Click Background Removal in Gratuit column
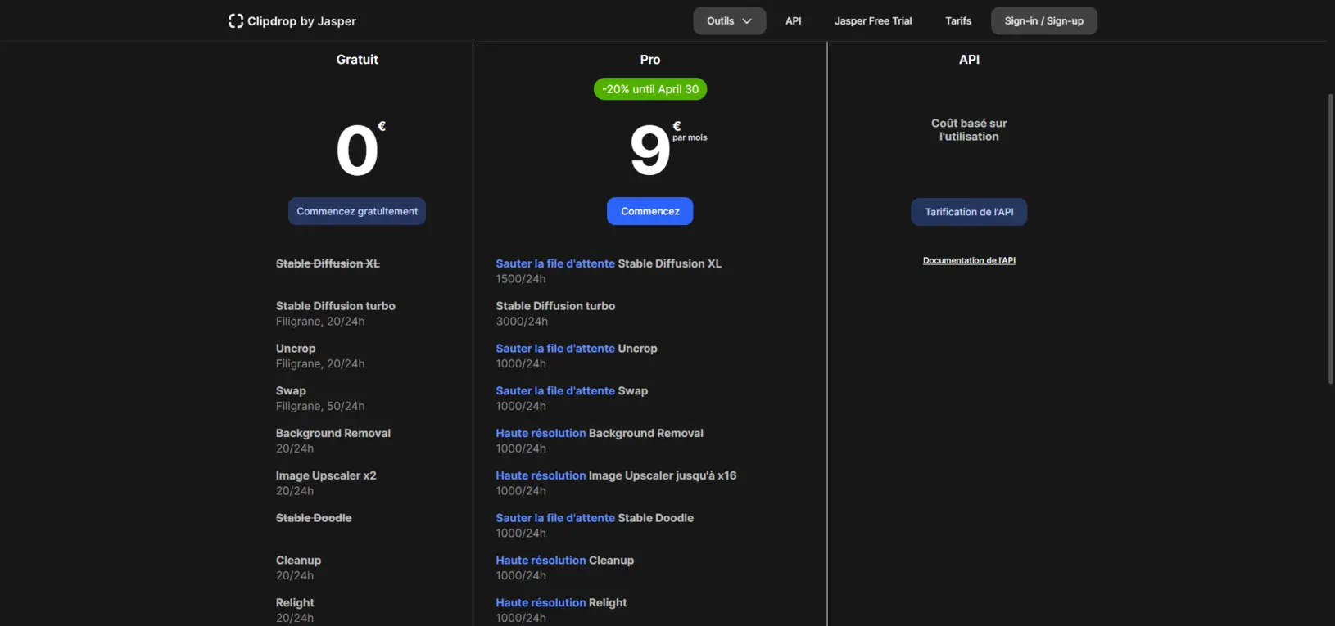This screenshot has width=1335, height=626. [x=333, y=434]
